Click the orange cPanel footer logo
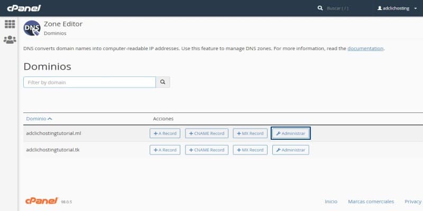Screen dimensions: 423x211 (42, 201)
